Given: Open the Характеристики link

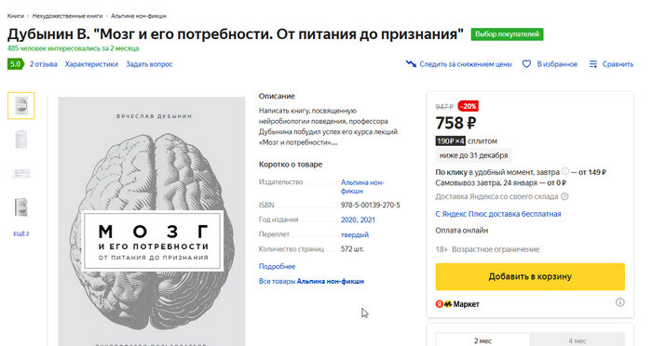Looking at the screenshot, I should click(91, 64).
